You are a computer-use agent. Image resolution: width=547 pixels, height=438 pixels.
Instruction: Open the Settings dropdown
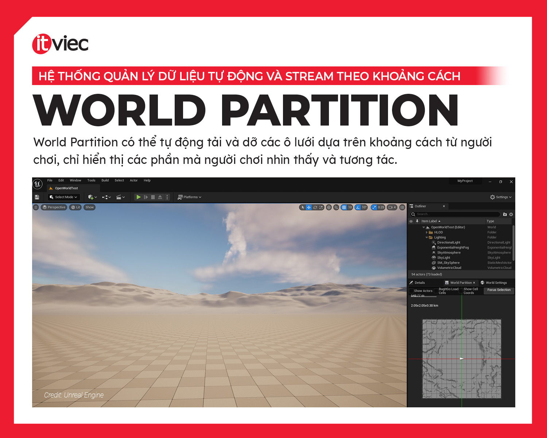(x=501, y=197)
